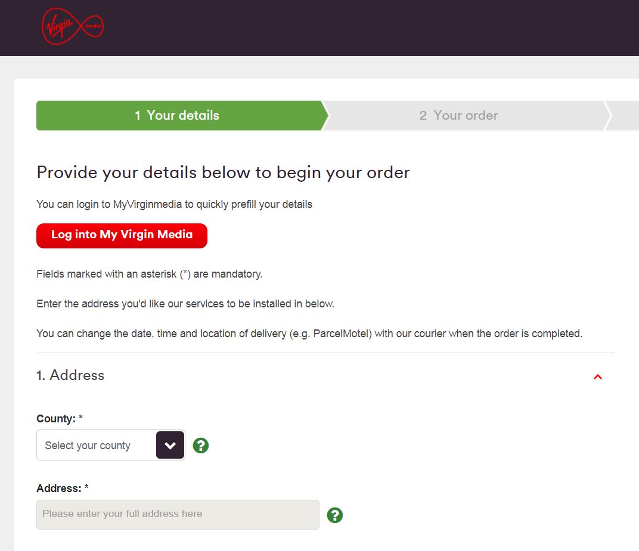This screenshot has height=551, width=639.
Task: Focus the full address input field
Action: point(177,515)
